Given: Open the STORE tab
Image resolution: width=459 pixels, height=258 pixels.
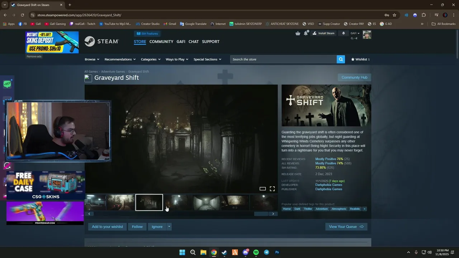Looking at the screenshot, I should pyautogui.click(x=140, y=42).
